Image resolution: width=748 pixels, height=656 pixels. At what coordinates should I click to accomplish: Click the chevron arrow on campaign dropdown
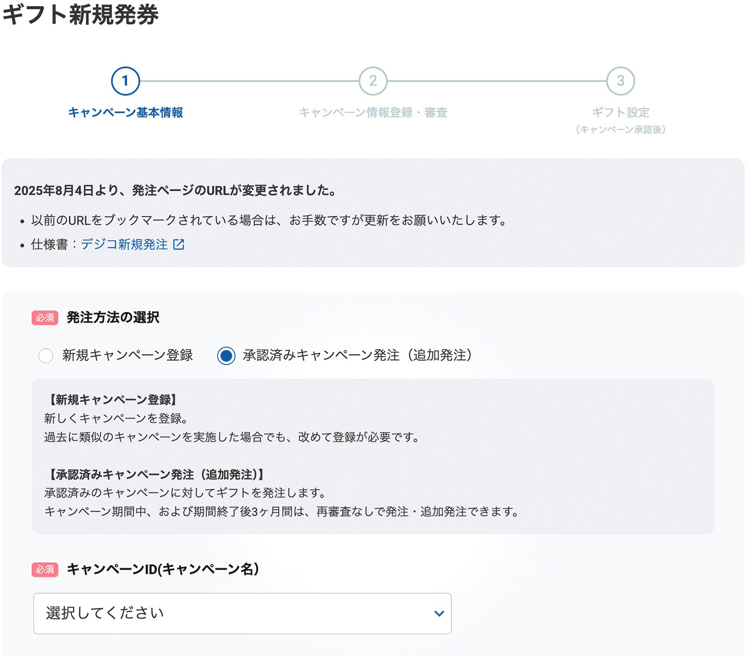439,613
